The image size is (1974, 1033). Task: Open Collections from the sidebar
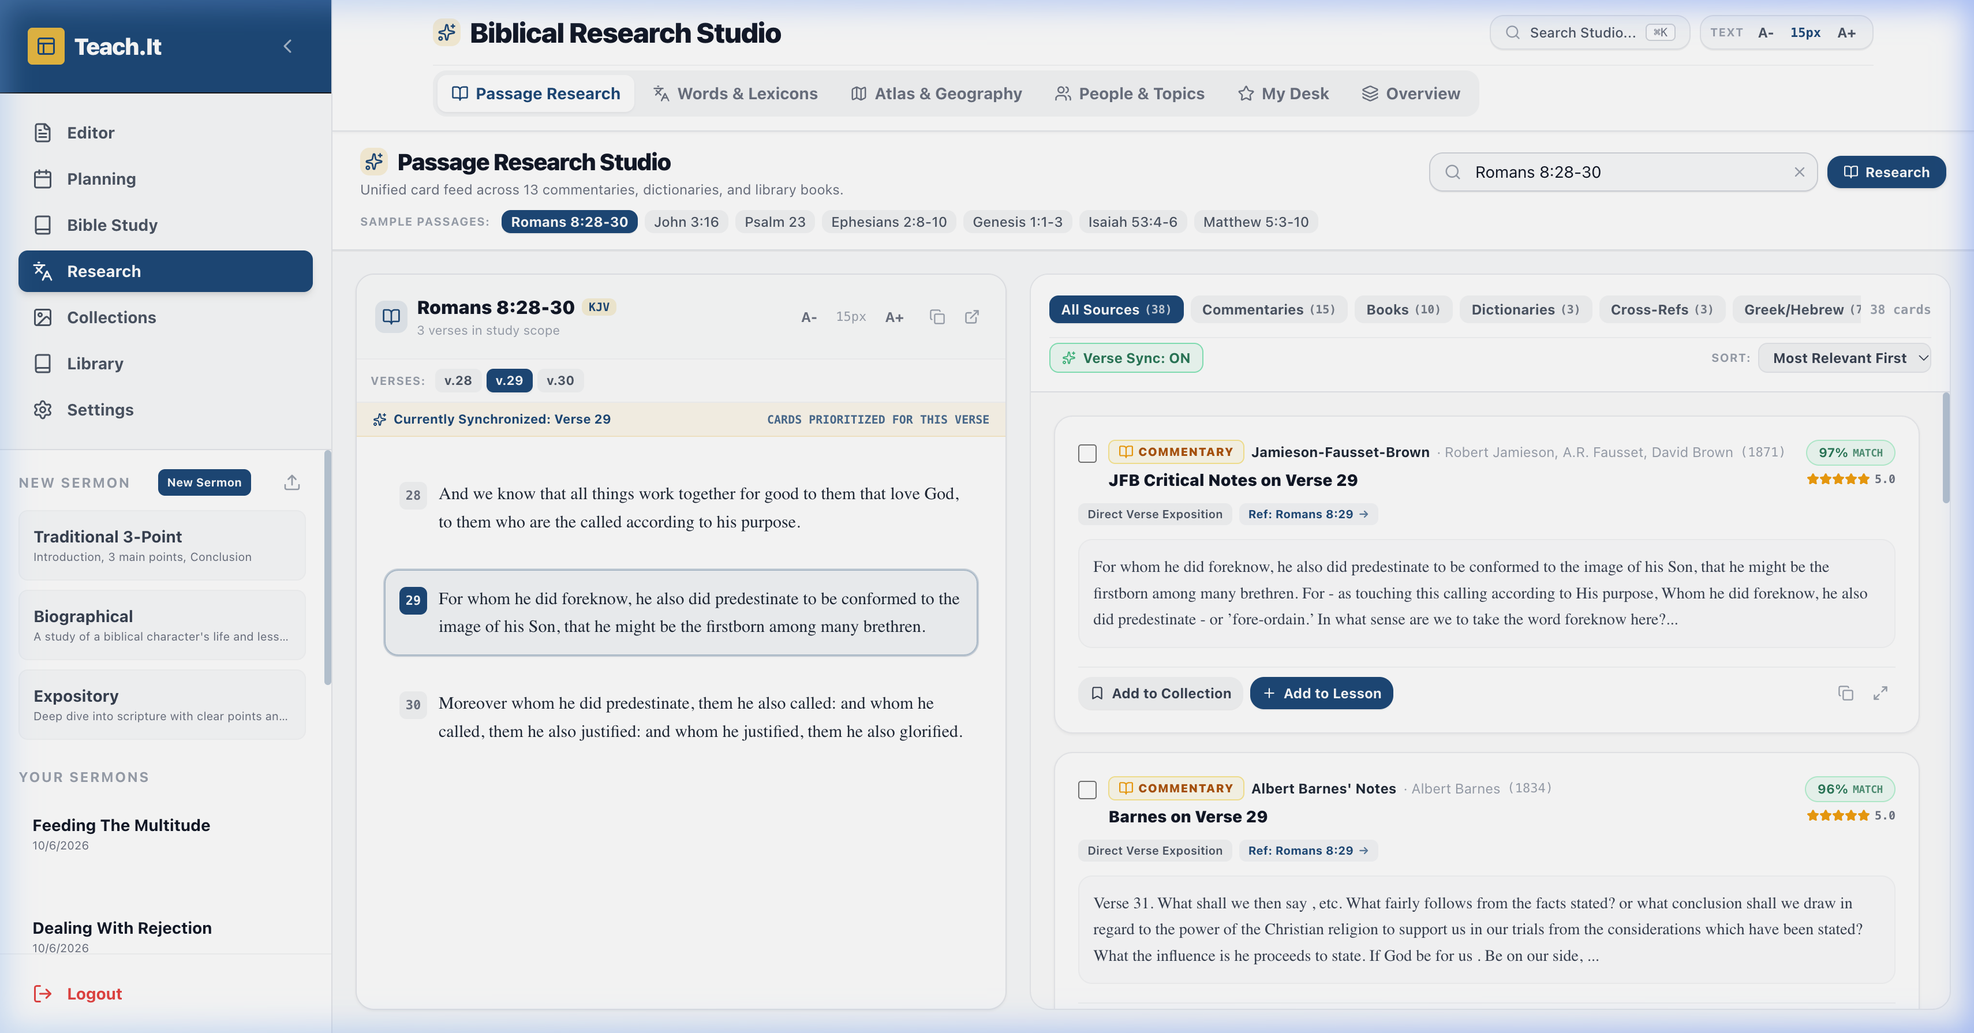point(166,317)
